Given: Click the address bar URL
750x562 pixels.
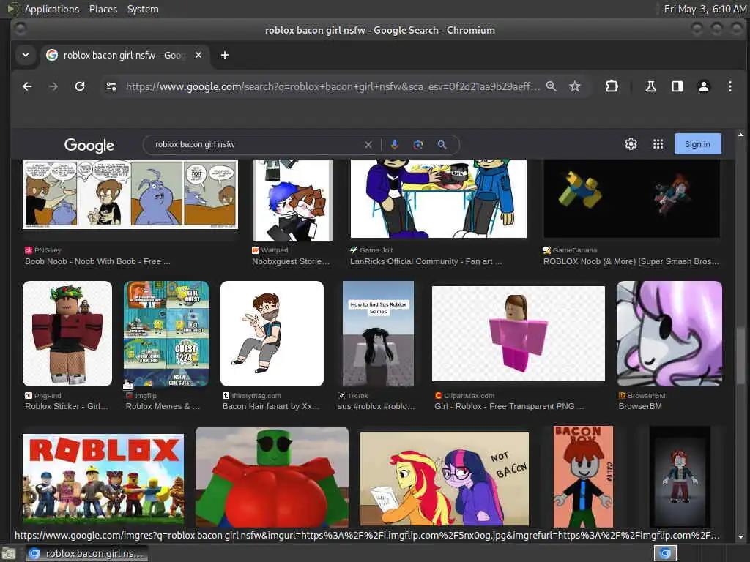Looking at the screenshot, I should [x=333, y=86].
